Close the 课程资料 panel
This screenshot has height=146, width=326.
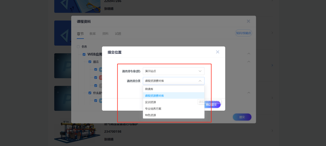coord(248,21)
